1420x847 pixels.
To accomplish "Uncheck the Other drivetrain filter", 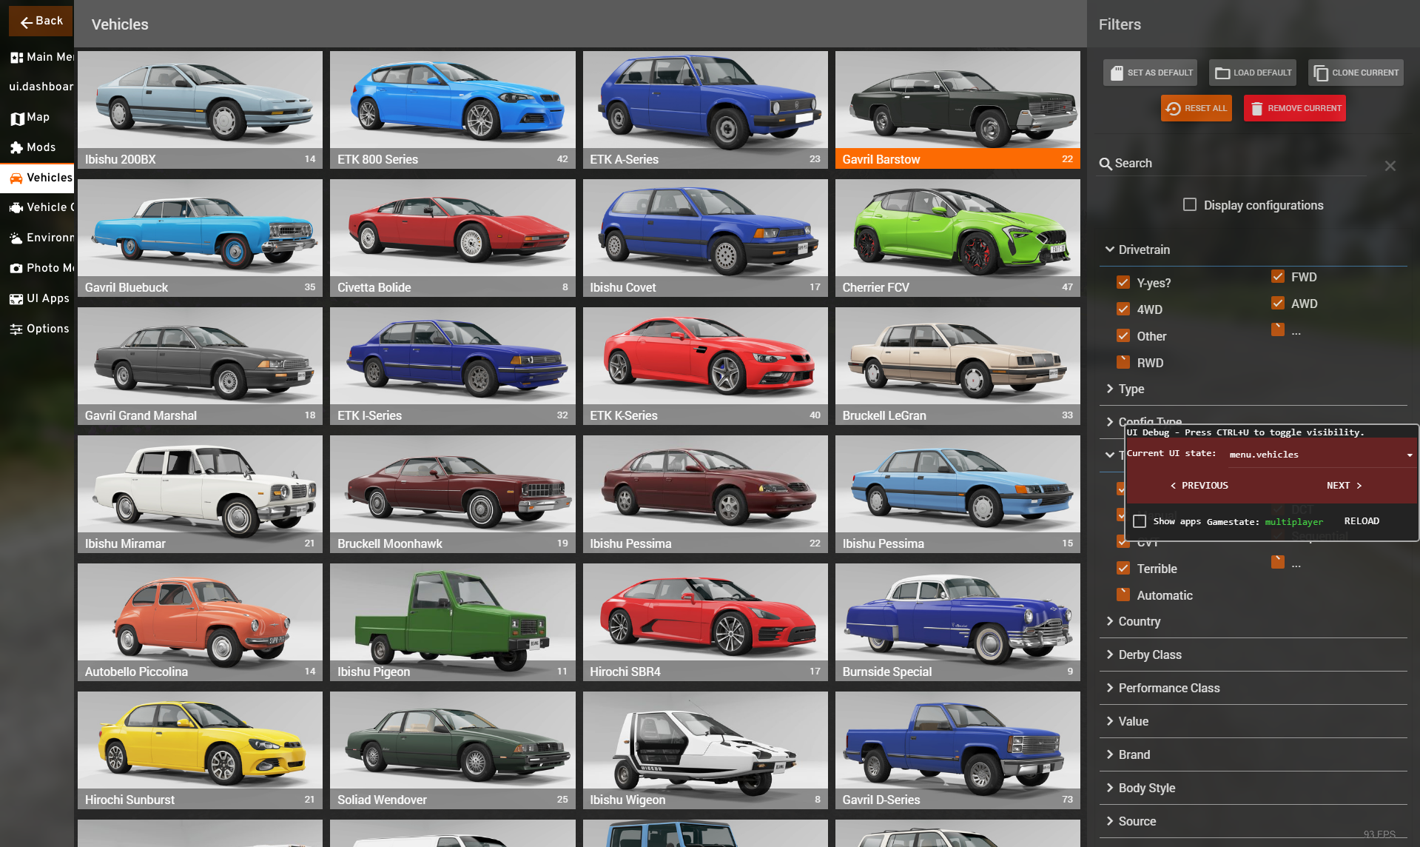I will 1123,335.
